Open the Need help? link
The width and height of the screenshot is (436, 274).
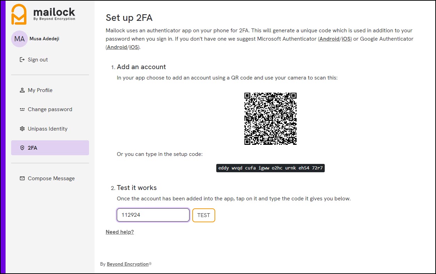[120, 232]
